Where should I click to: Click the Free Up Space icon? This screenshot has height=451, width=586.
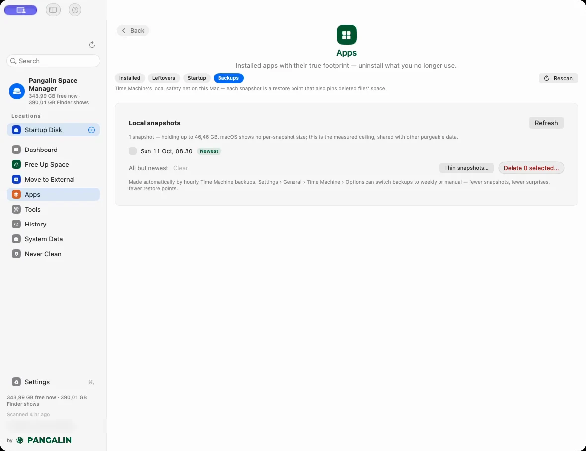click(16, 164)
